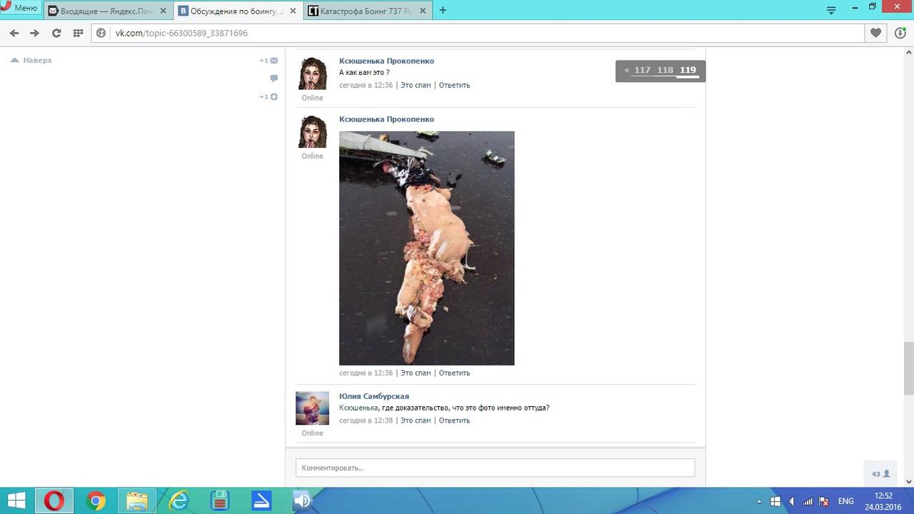Mark the 12:36 photo post with Это спам
The image size is (914, 514).
tap(416, 373)
